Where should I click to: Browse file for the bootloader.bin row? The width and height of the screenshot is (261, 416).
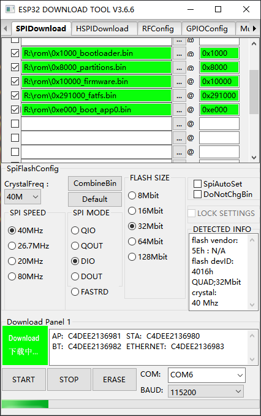point(179,53)
